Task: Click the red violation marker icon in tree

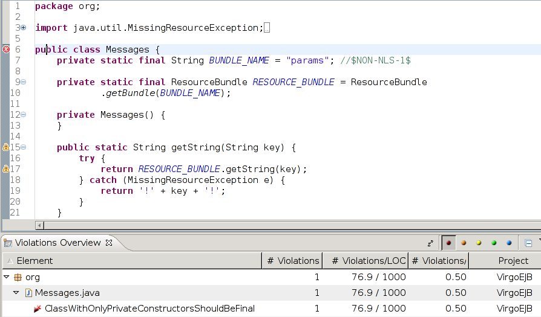Action: tap(38, 309)
